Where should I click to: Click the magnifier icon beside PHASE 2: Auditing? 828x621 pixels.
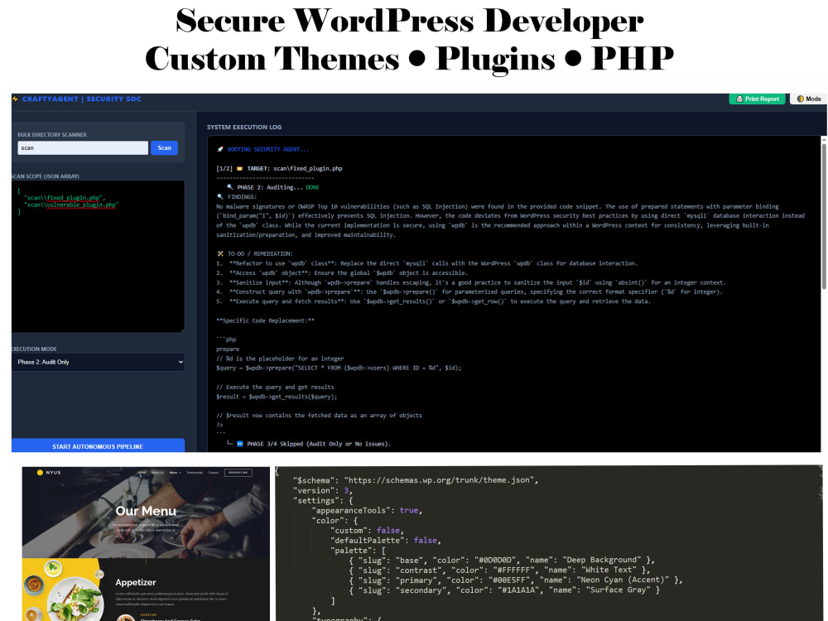[x=229, y=187]
